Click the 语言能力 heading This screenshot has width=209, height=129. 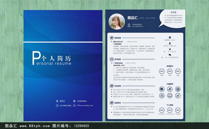coord(170,66)
